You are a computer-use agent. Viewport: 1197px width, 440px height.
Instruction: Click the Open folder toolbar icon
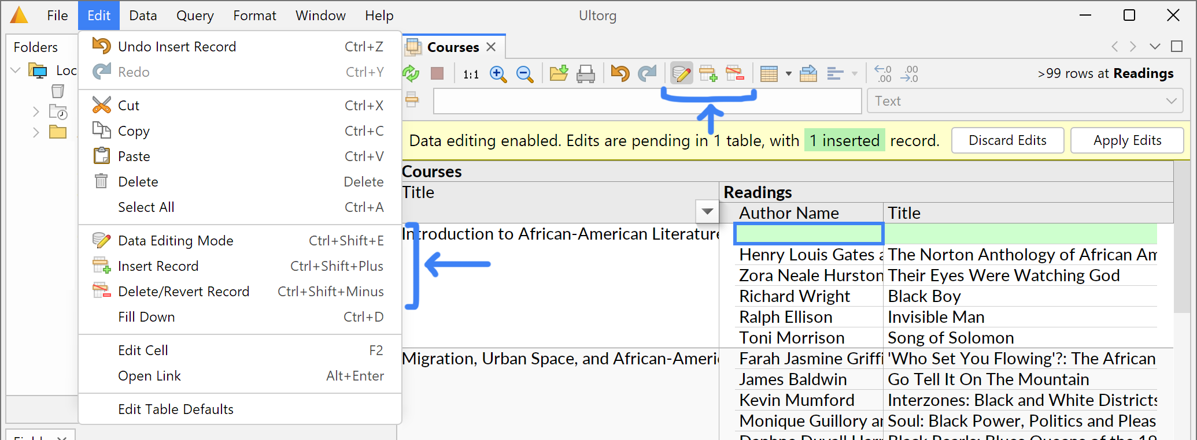click(559, 73)
